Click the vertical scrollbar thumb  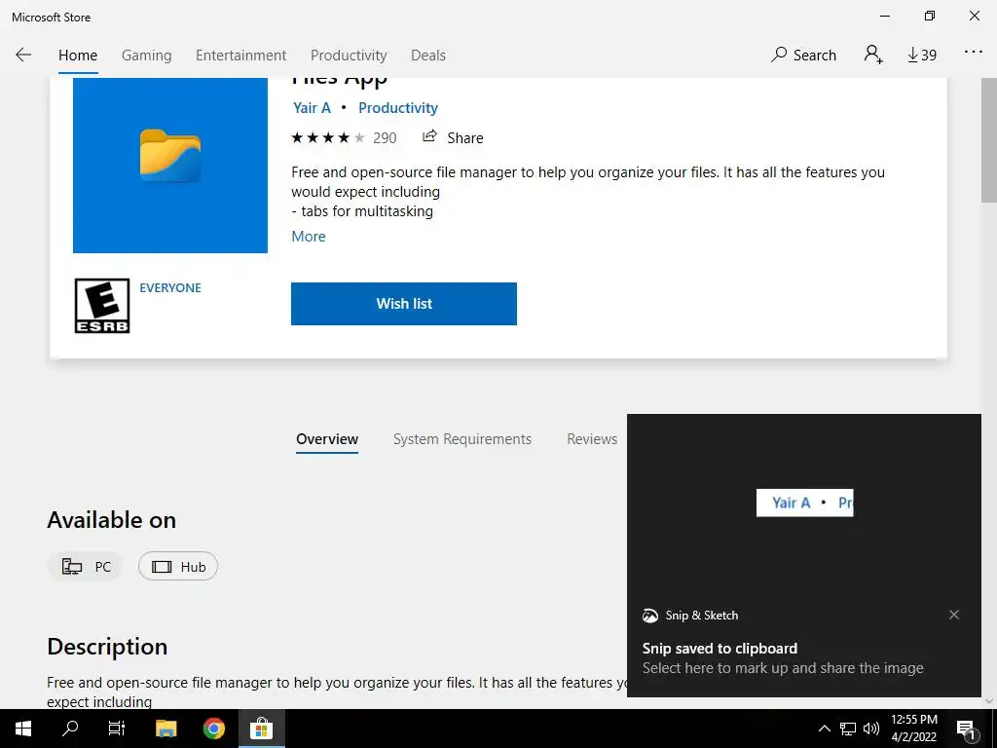[x=989, y=140]
